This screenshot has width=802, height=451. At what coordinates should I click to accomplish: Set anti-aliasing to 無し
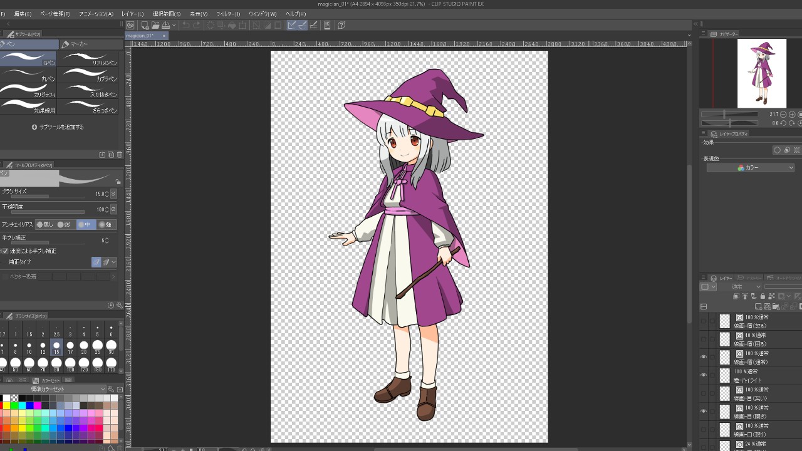coord(45,224)
